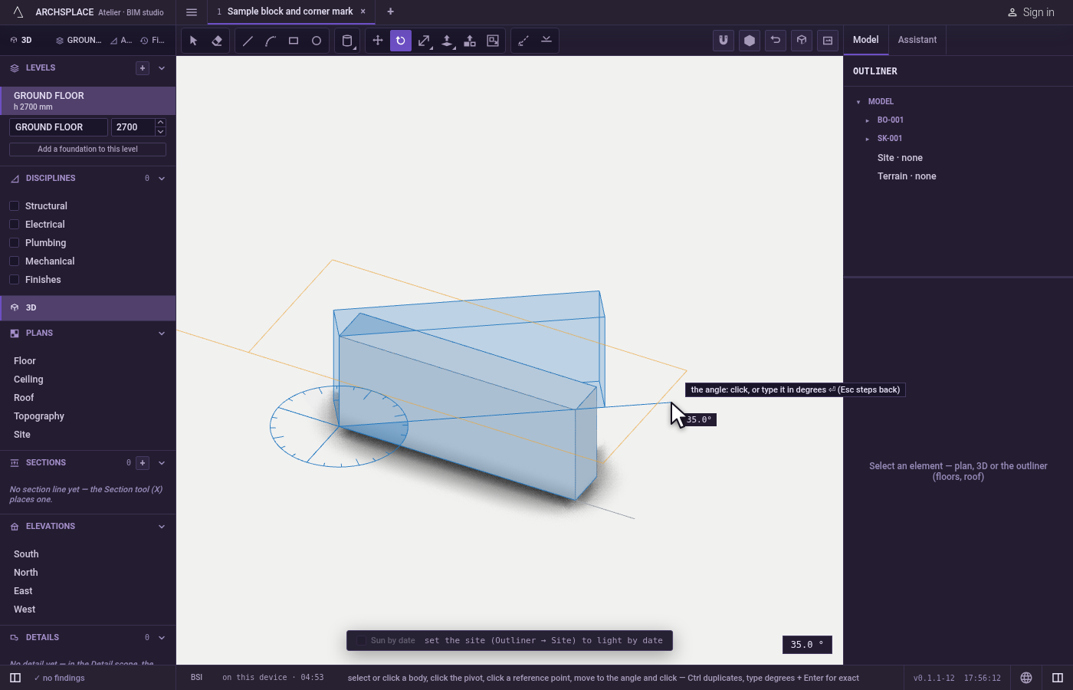Image resolution: width=1073 pixels, height=690 pixels.
Task: Click the active Rotate tool
Action: coord(401,41)
